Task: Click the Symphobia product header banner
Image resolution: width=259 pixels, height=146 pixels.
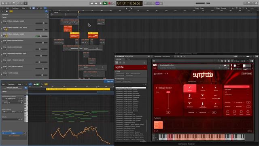Action: (x=130, y=67)
